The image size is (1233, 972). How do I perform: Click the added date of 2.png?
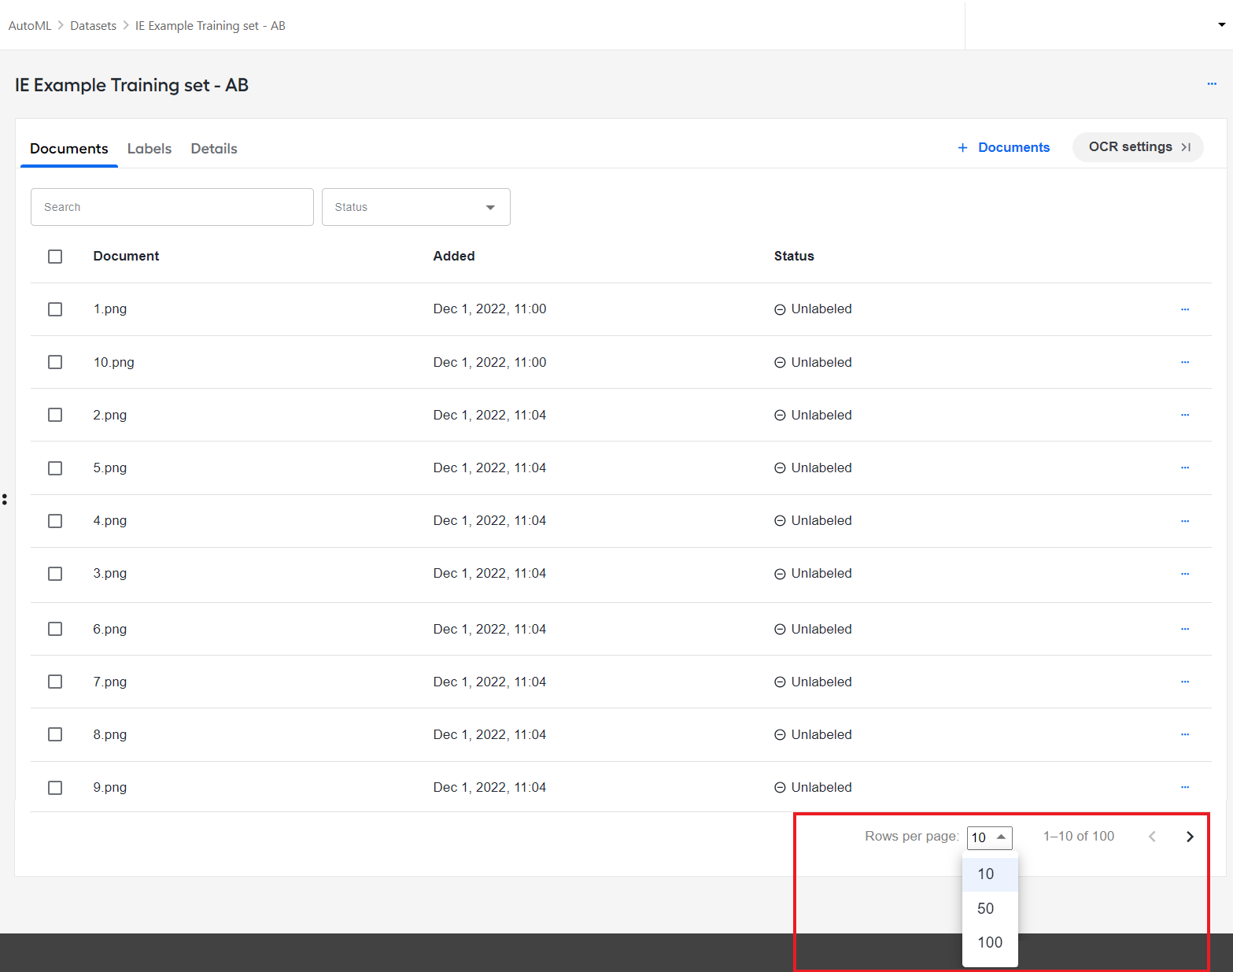coord(489,415)
